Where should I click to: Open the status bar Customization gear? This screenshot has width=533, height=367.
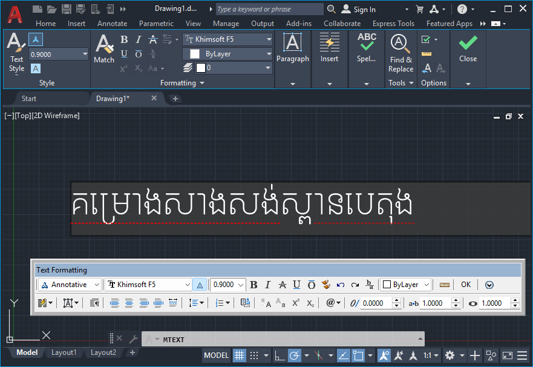click(449, 355)
